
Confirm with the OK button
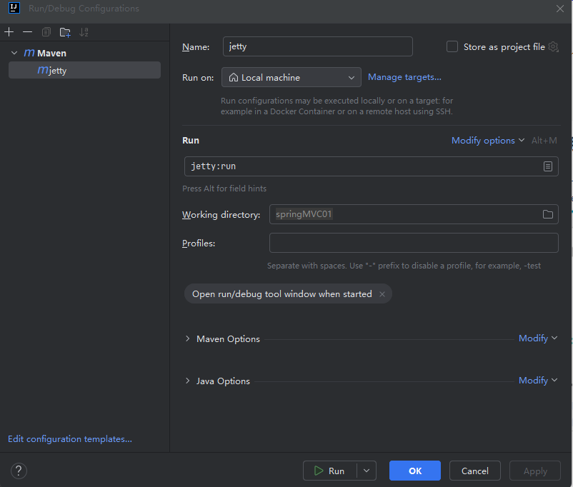point(415,471)
